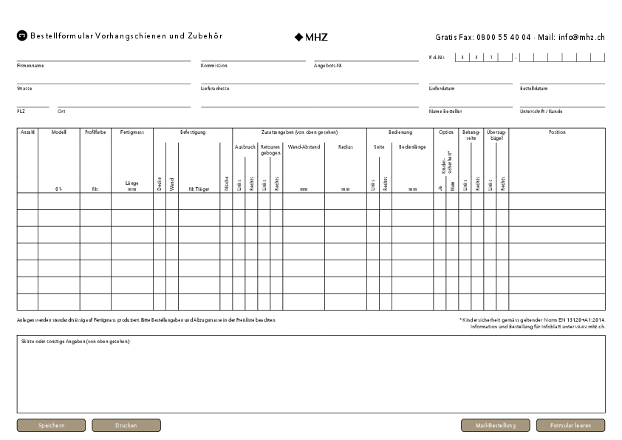622x440 pixels.
Task: Click the Mail-Bestellung button
Action: [494, 425]
